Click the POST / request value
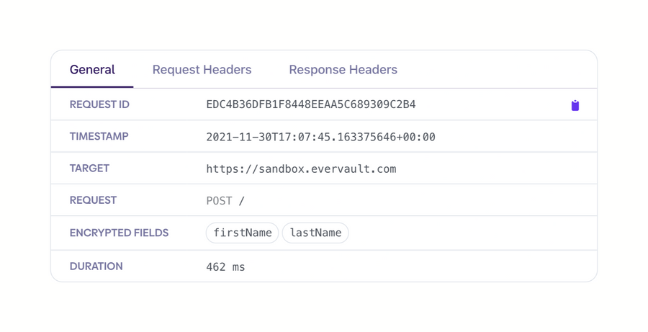The height and width of the screenshot is (332, 648). pos(225,201)
